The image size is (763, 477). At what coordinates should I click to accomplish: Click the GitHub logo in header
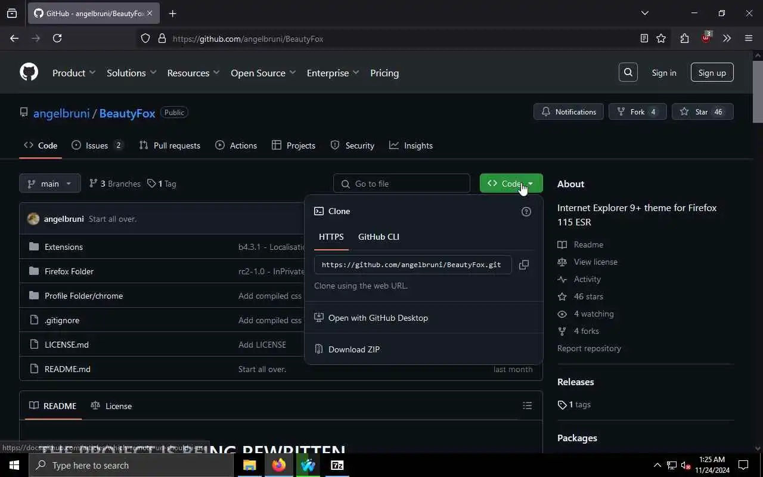pyautogui.click(x=29, y=72)
